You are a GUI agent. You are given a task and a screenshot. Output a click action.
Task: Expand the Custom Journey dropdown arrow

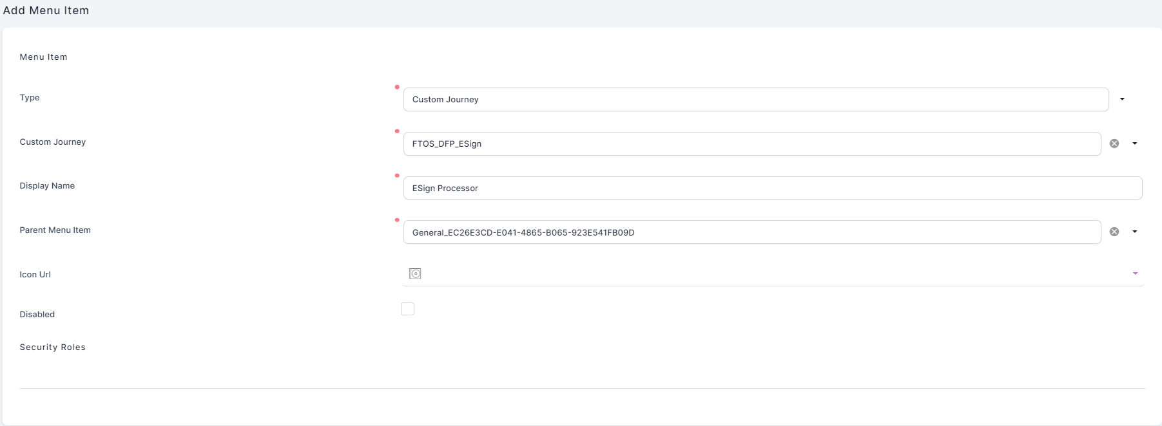pos(1135,144)
